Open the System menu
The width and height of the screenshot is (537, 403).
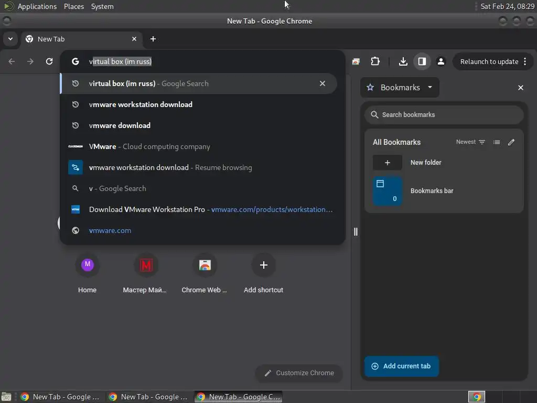[x=102, y=6]
